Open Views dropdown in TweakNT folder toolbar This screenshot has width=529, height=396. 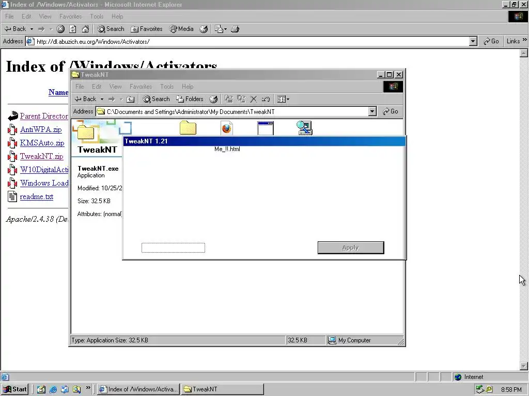coord(283,99)
